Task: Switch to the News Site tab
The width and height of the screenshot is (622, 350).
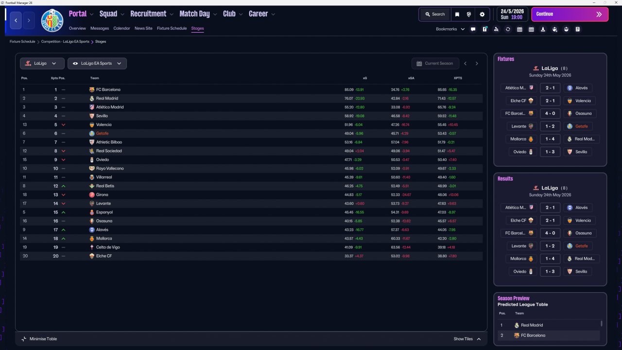Action: tap(143, 28)
